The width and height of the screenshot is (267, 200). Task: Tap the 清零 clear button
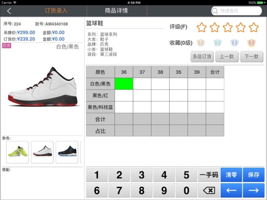pos(231,175)
